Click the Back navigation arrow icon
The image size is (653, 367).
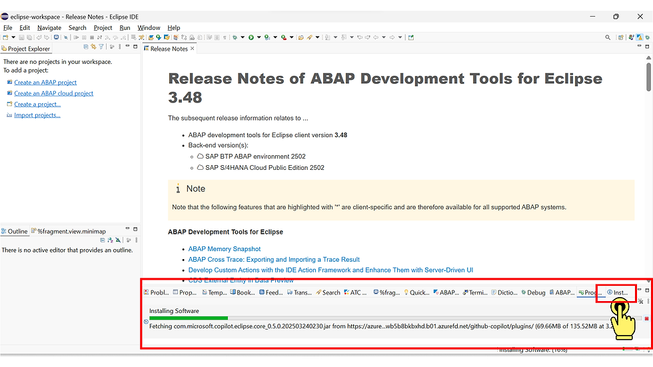pos(376,37)
